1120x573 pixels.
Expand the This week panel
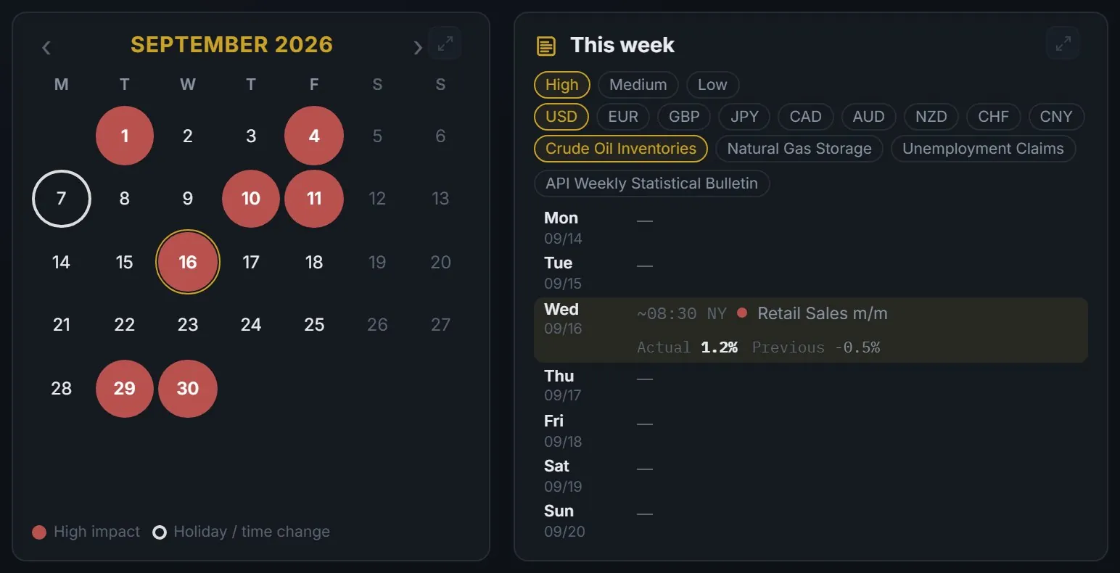click(x=1063, y=44)
